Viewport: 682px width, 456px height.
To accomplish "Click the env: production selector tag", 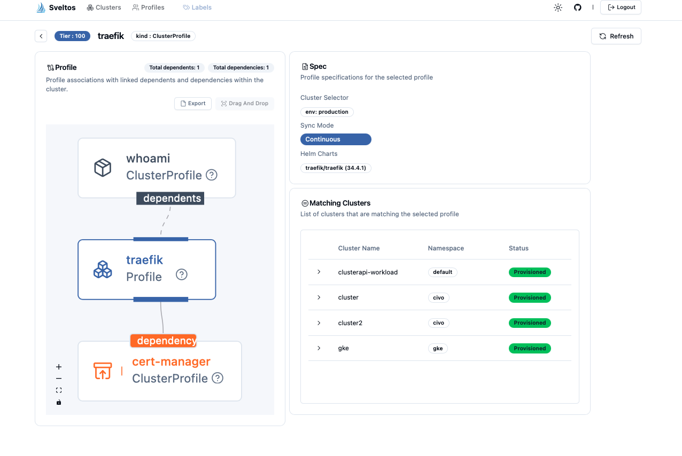I will [327, 112].
